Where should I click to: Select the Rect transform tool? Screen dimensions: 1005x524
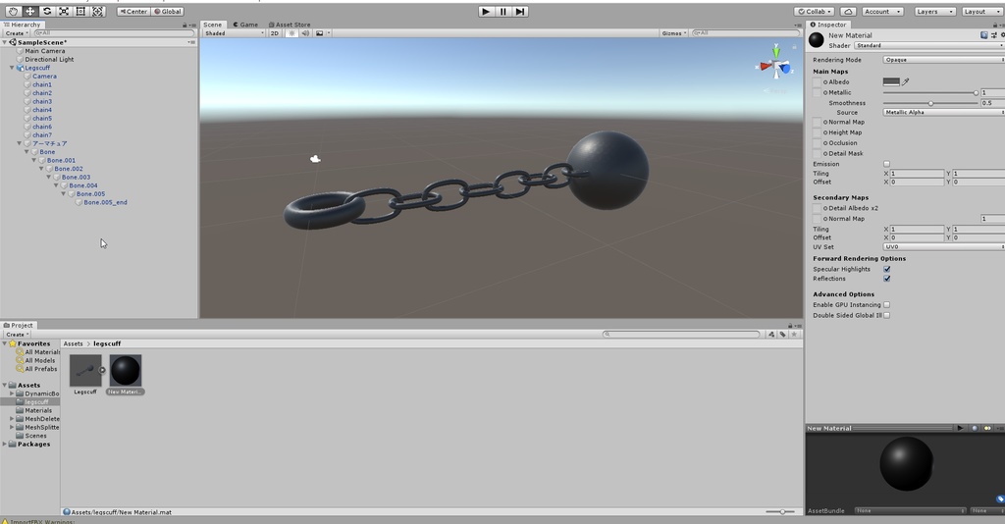tap(80, 12)
